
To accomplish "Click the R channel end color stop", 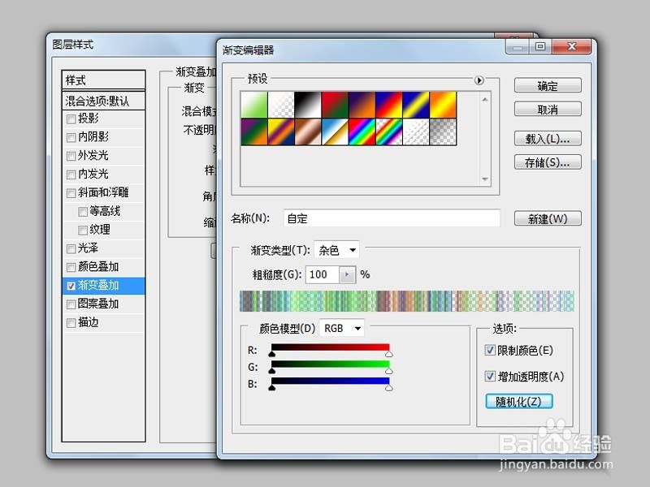I will tap(388, 354).
